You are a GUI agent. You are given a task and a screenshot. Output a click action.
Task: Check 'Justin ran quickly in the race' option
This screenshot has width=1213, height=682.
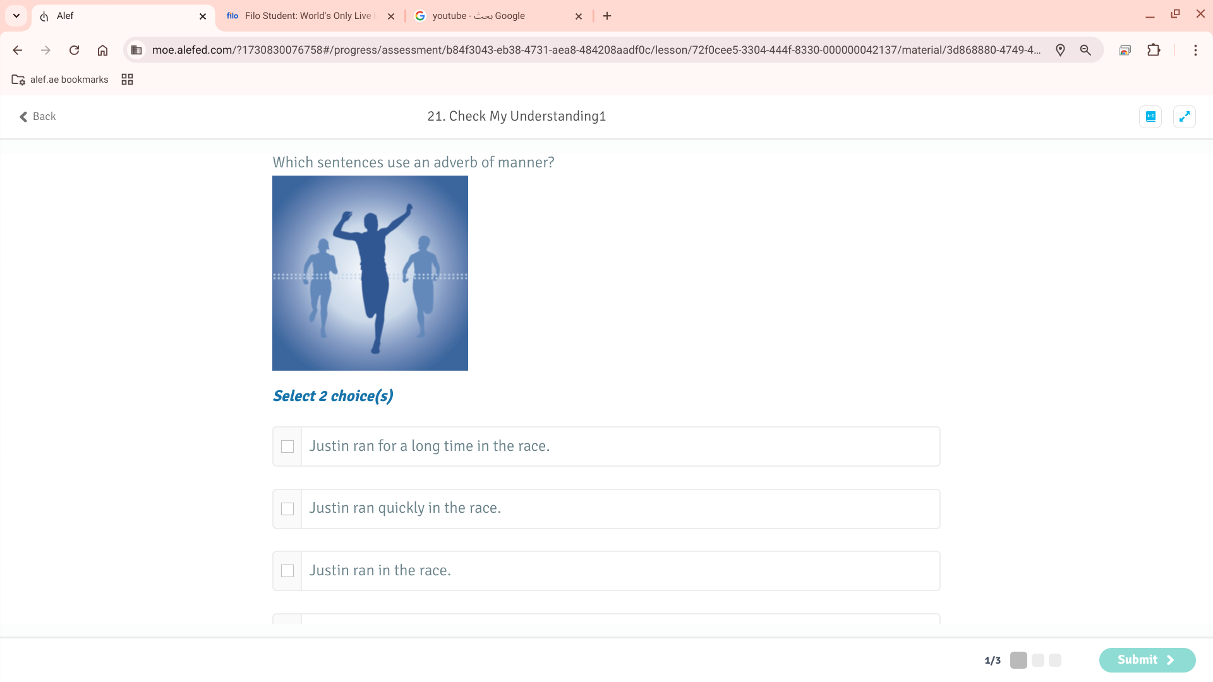[x=287, y=509]
